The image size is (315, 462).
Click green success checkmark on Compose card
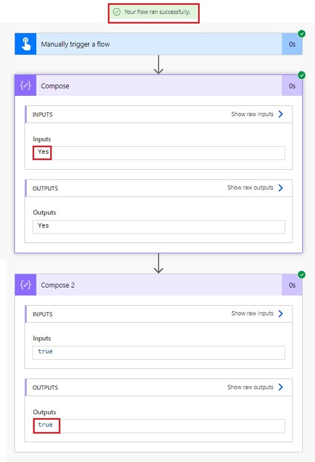302,75
